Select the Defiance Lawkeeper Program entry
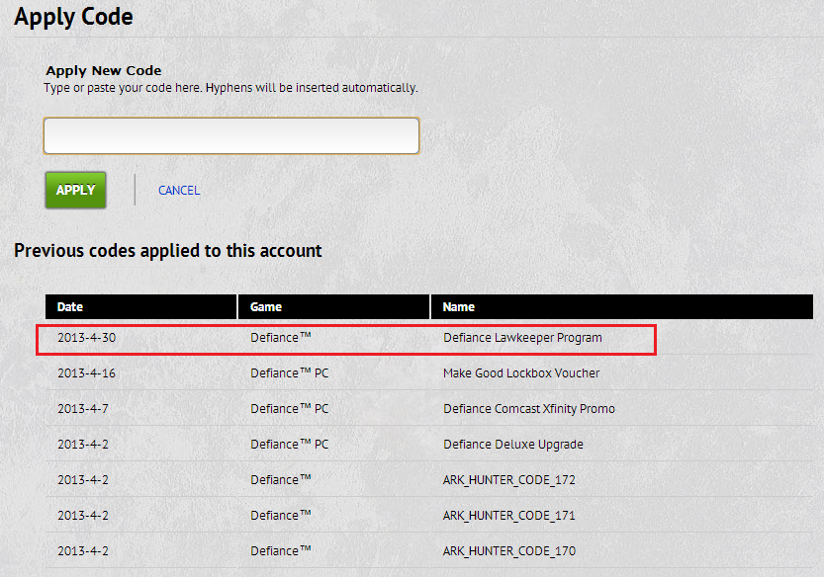The image size is (824, 577). click(x=522, y=338)
